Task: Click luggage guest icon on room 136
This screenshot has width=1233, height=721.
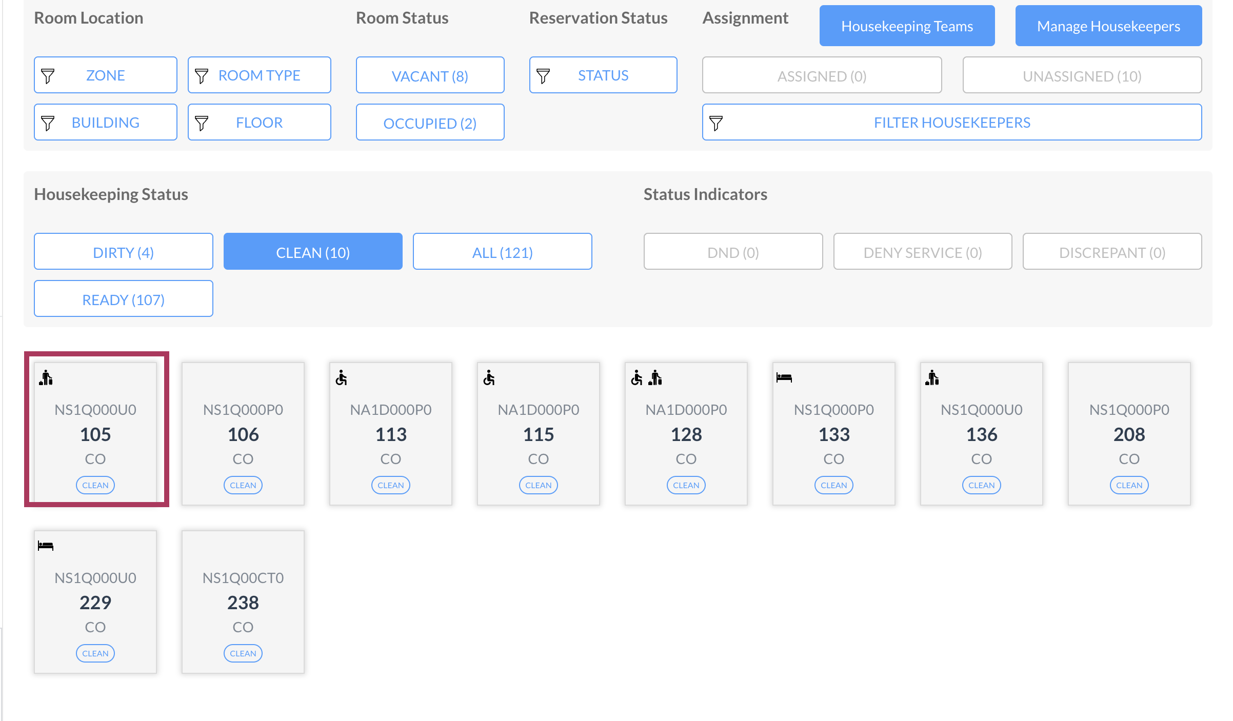Action: 932,378
